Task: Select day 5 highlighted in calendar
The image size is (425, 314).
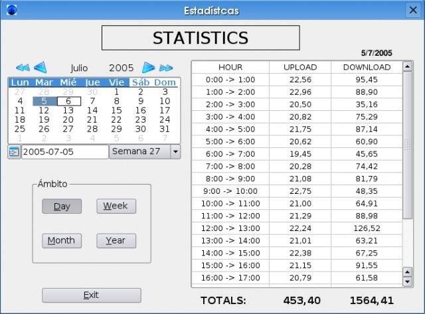Action: 44,102
